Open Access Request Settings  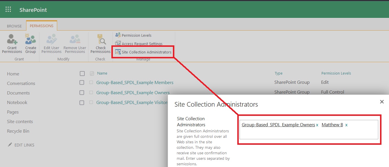[142, 44]
